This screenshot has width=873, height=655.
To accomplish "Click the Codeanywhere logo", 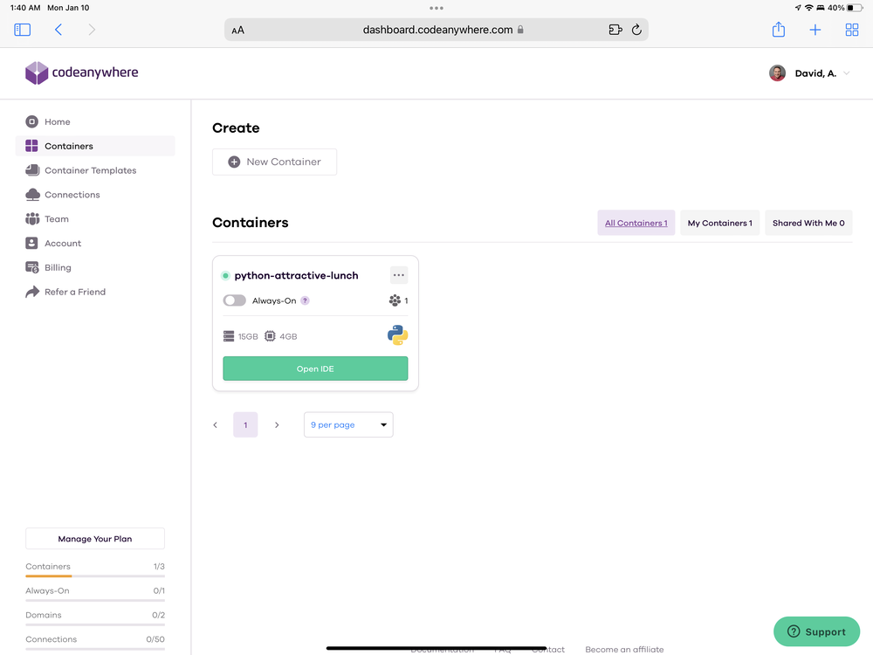I will [82, 73].
